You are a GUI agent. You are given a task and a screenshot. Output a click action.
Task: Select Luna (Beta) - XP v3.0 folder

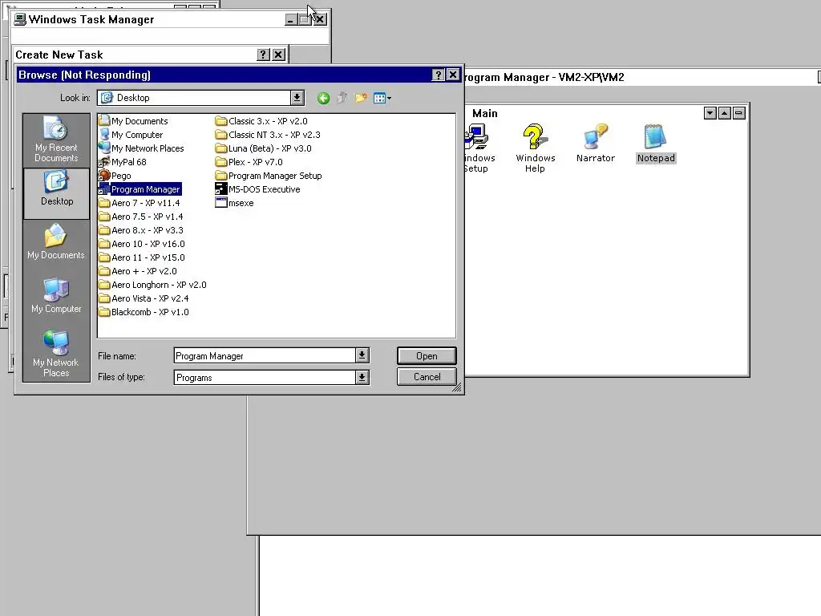(264, 148)
